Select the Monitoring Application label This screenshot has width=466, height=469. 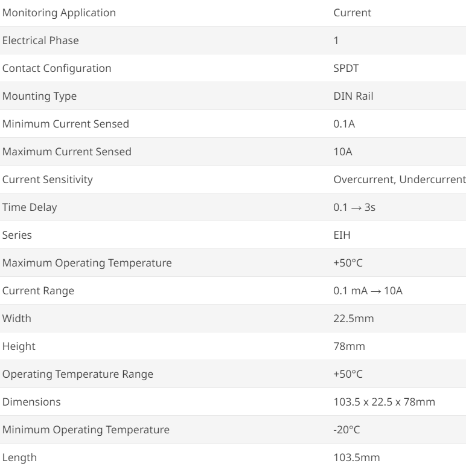pyautogui.click(x=59, y=13)
